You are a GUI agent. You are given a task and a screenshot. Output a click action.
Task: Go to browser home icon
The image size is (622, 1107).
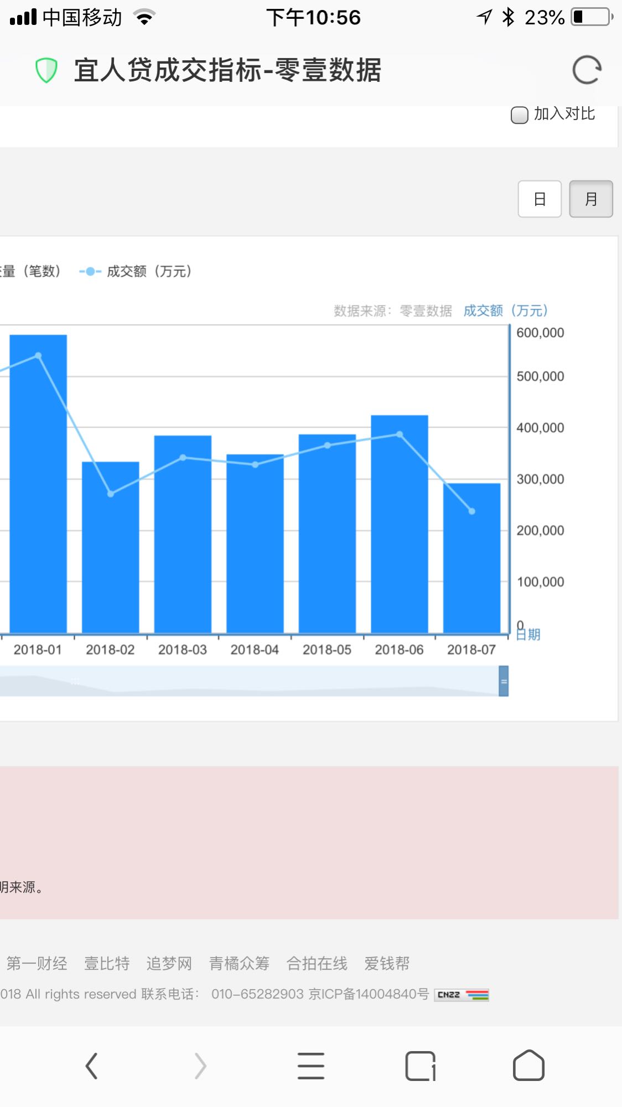point(528,1065)
